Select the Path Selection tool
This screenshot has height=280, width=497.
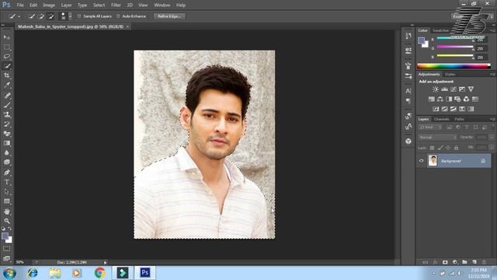[x=7, y=191]
